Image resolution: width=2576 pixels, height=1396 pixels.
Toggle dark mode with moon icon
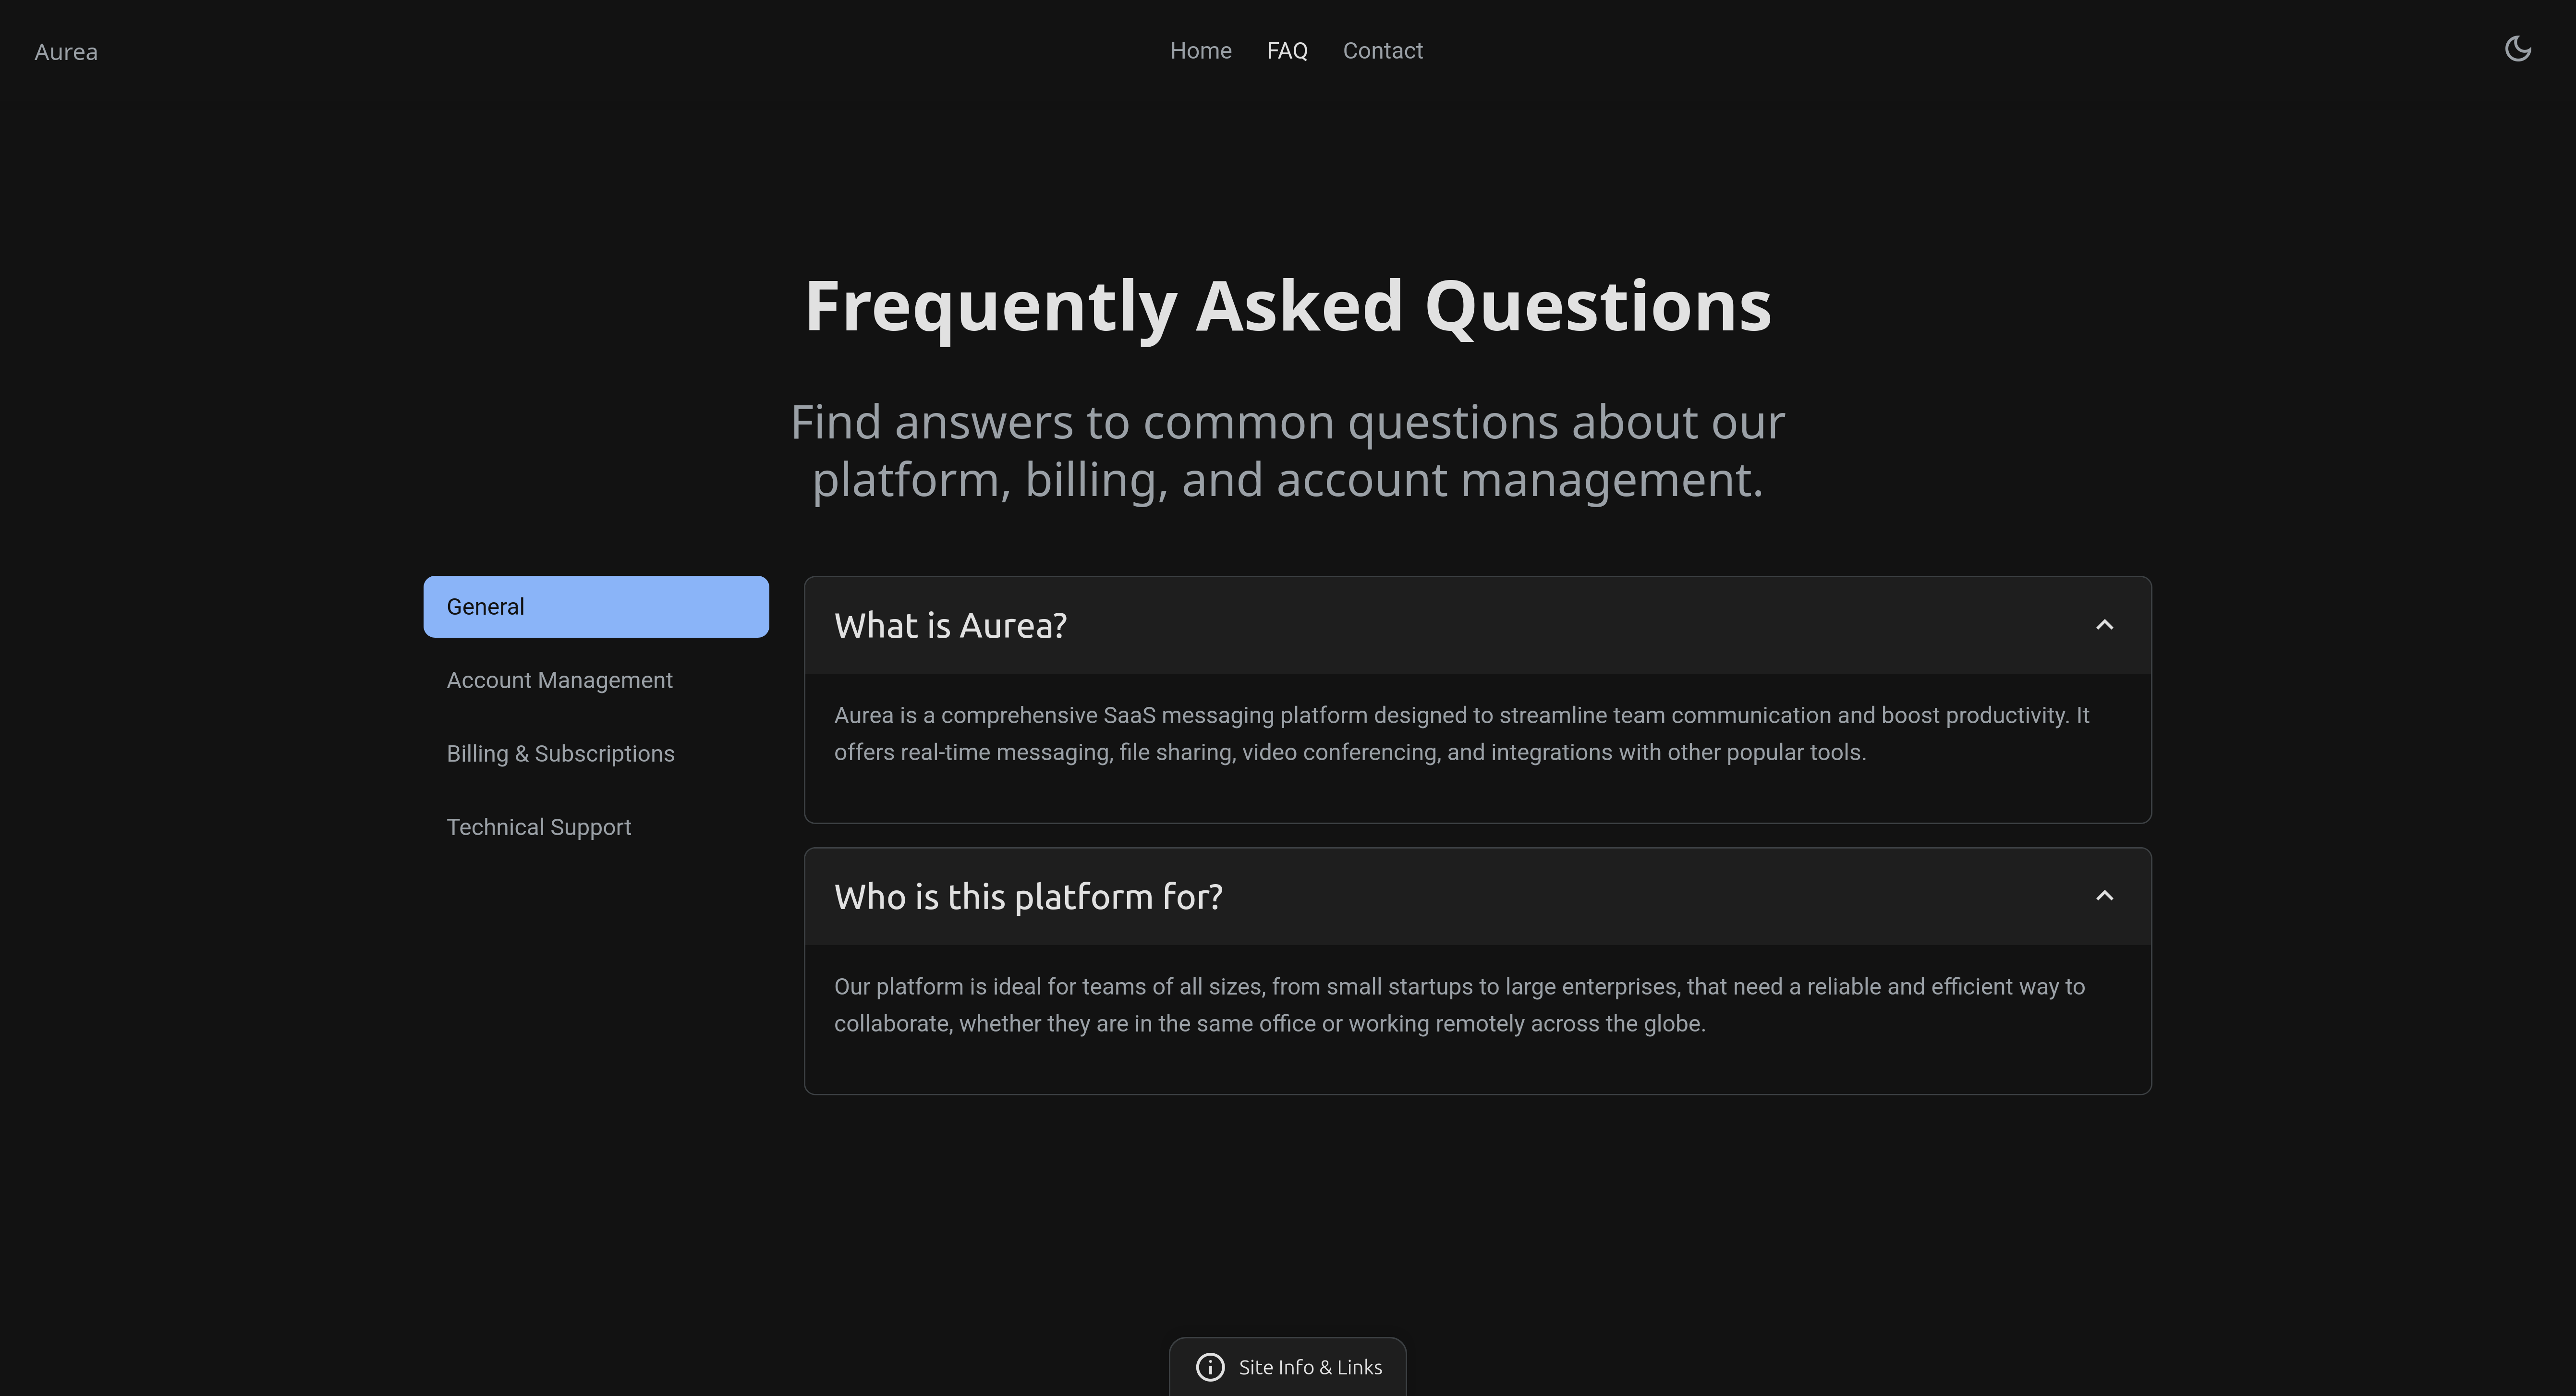[x=2517, y=49]
